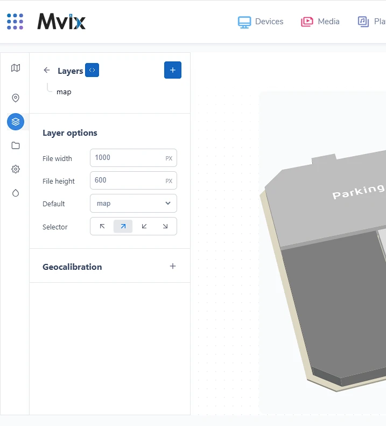Click the Mvix logo
Image resolution: width=386 pixels, height=426 pixels.
(x=61, y=22)
